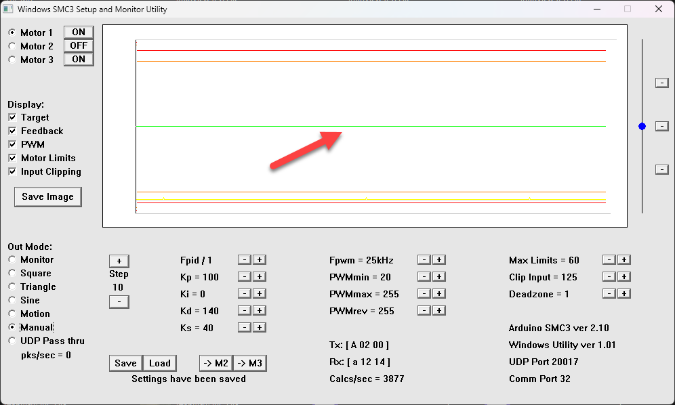
Task: Copy settings to Motor 2 via -> M2
Action: pyautogui.click(x=216, y=363)
